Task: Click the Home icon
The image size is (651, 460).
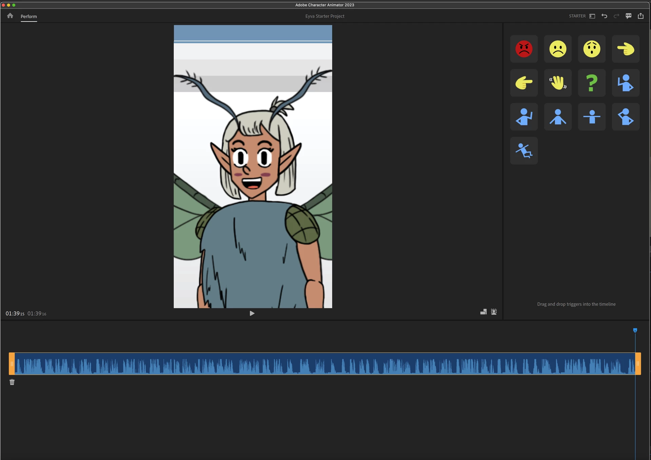Action: click(x=10, y=16)
